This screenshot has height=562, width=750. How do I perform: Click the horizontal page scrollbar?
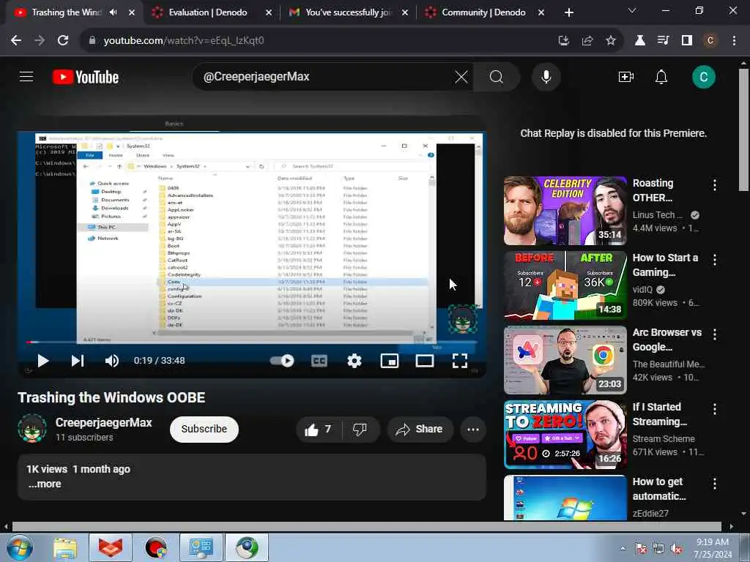(x=366, y=527)
